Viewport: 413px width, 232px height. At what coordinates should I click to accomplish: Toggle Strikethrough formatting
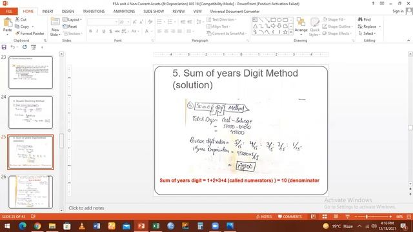(x=117, y=32)
